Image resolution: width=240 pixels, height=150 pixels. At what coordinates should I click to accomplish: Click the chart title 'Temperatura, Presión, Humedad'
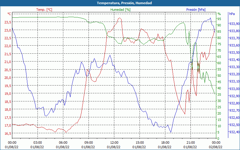(124, 3)
